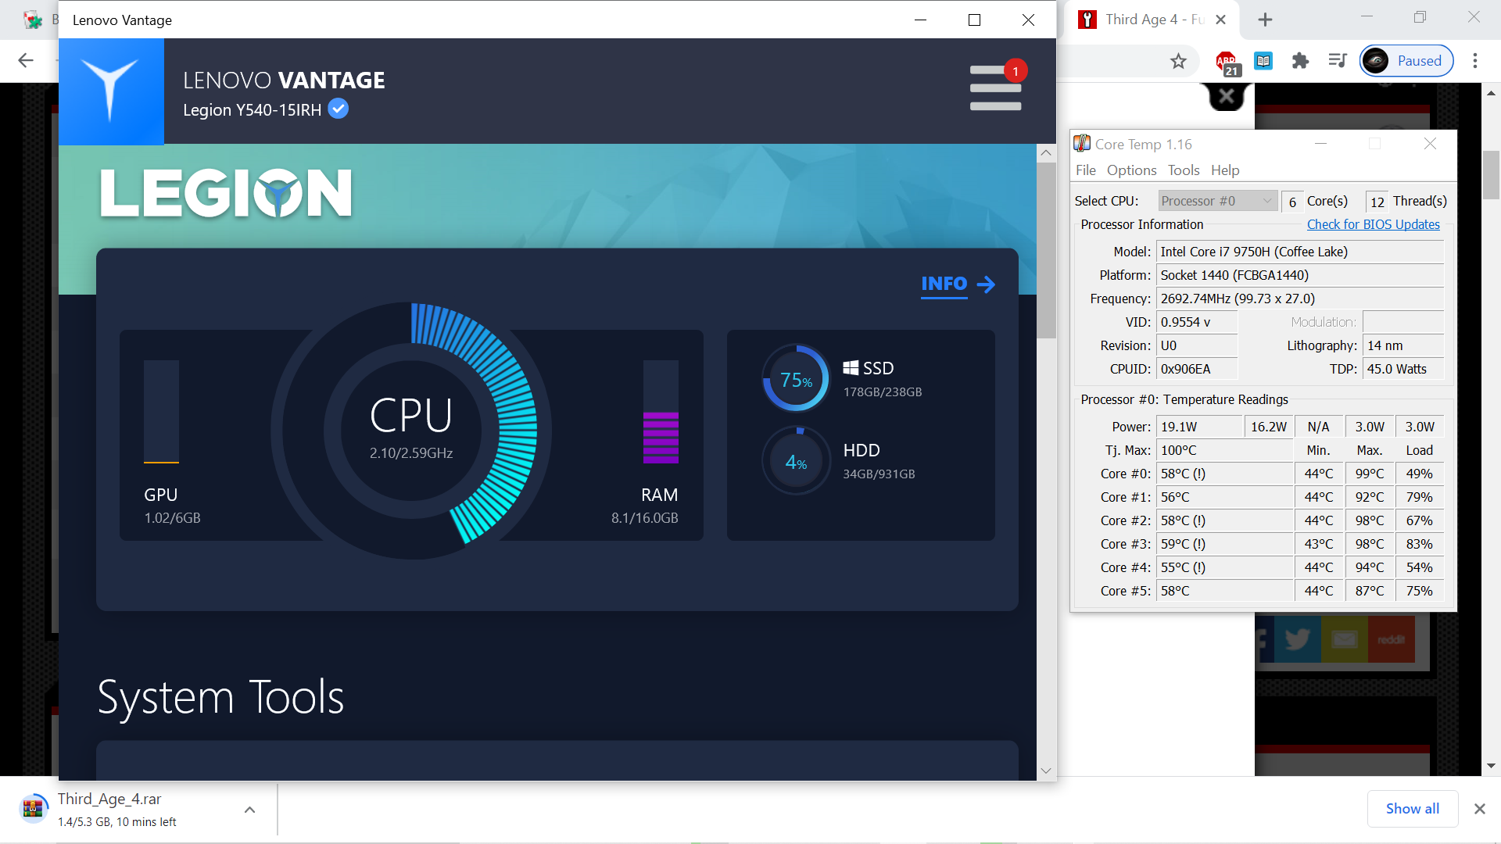The height and width of the screenshot is (844, 1501).
Task: Bookmark this page with the star icon
Action: pyautogui.click(x=1178, y=61)
